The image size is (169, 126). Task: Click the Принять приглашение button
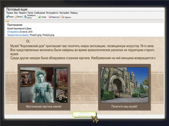tap(84, 114)
